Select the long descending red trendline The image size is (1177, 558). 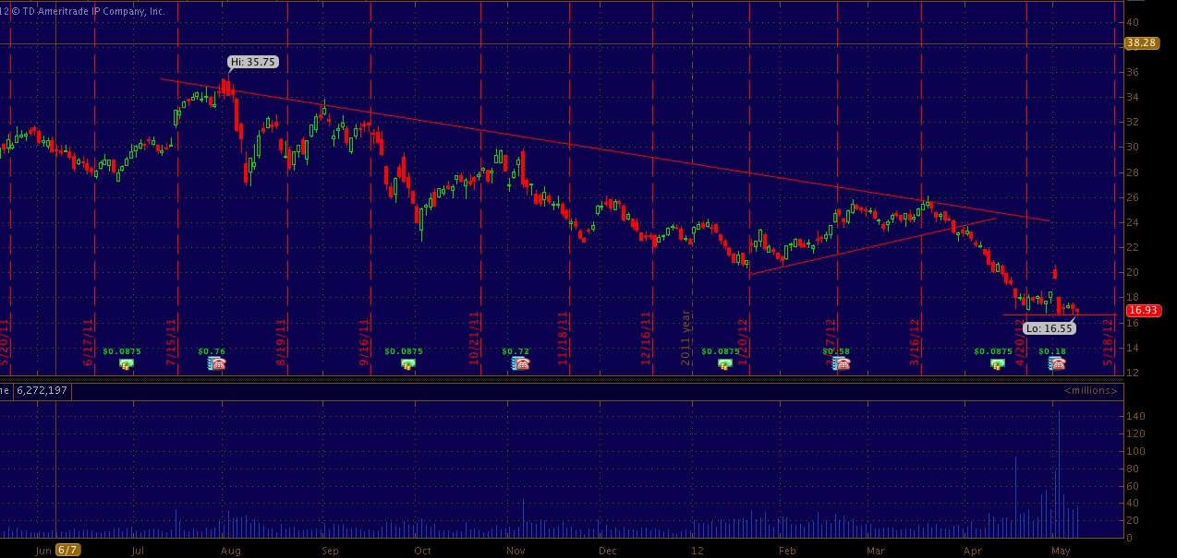pos(605,149)
